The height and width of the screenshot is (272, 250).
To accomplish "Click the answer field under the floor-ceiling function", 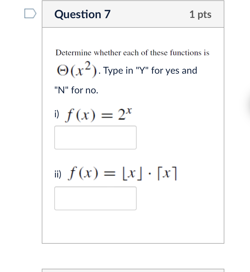I will pos(95,198).
